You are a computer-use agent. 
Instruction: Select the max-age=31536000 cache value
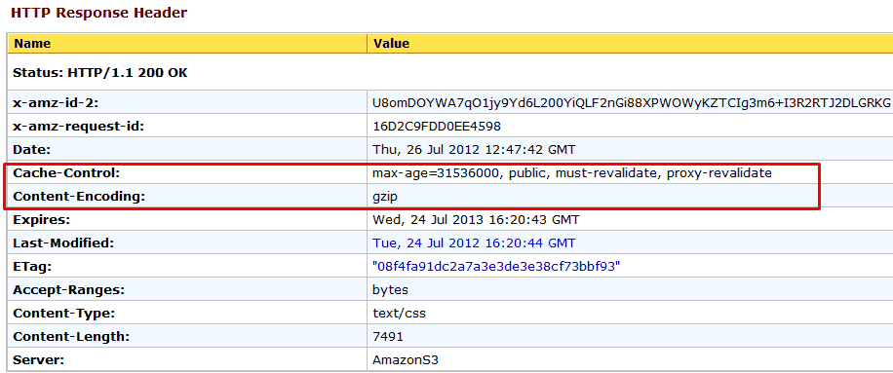pyautogui.click(x=572, y=173)
